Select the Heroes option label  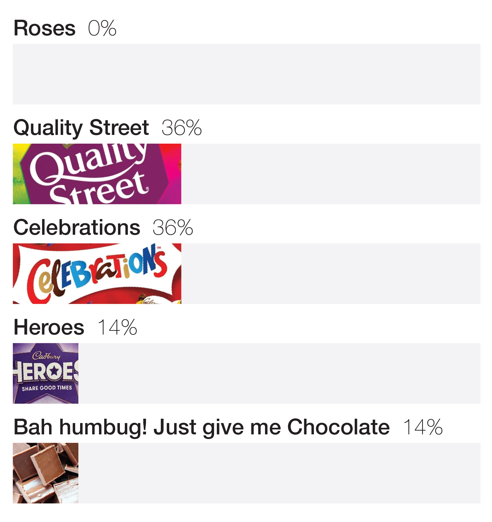[x=49, y=328]
